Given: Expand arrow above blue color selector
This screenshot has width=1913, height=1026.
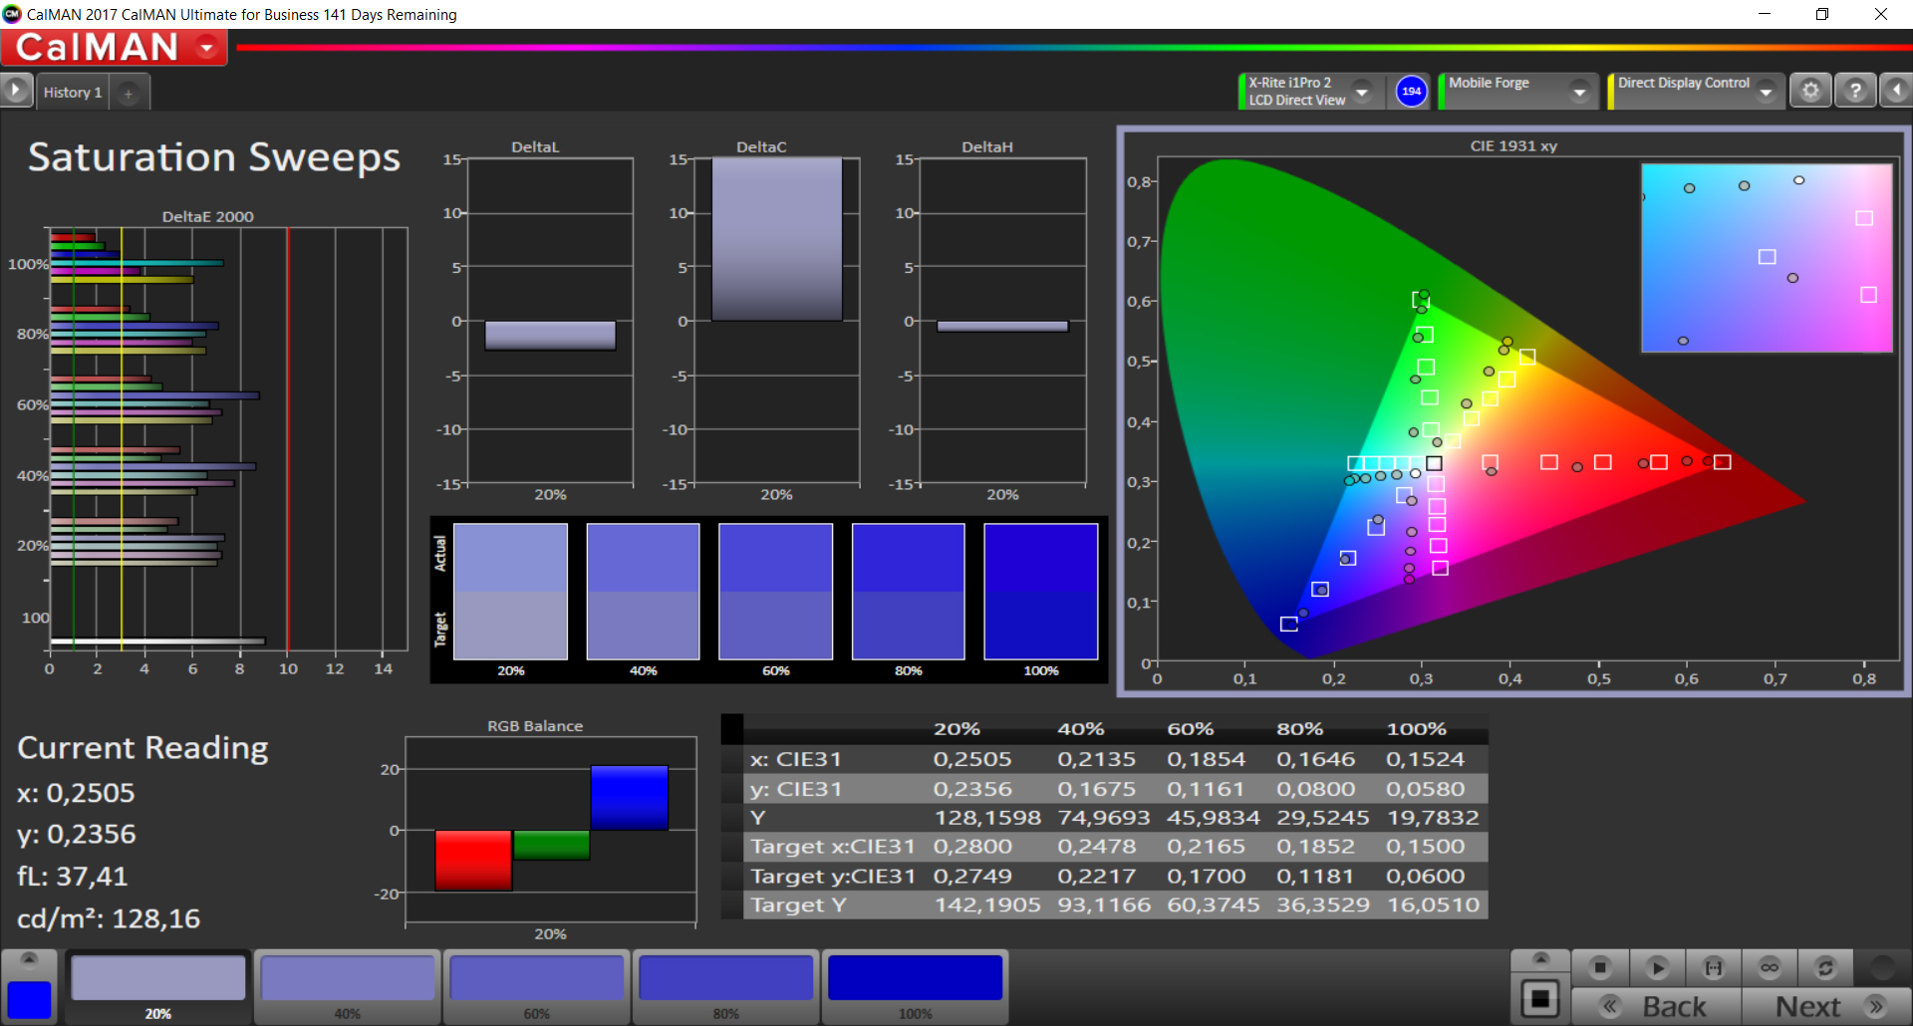Looking at the screenshot, I should 29,959.
